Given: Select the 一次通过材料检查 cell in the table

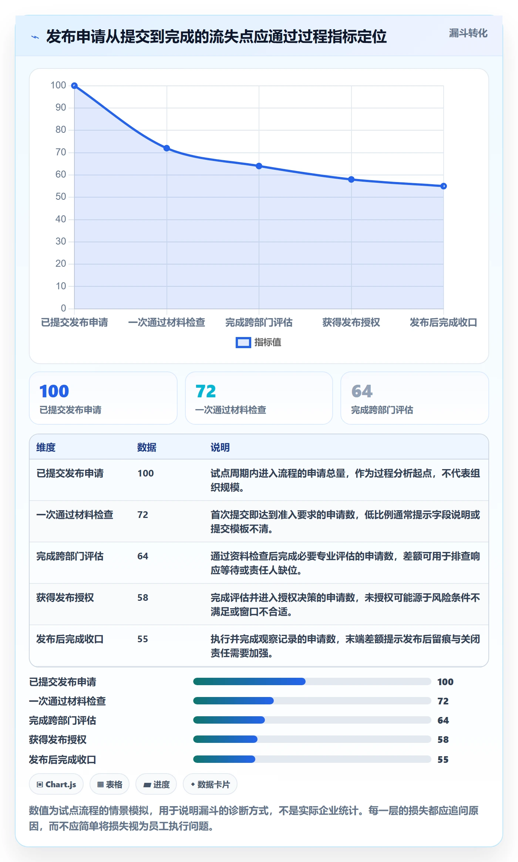Looking at the screenshot, I should click(x=75, y=515).
